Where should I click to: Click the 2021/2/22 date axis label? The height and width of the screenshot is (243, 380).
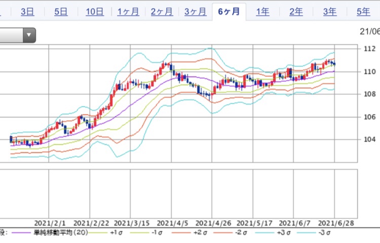(91, 223)
